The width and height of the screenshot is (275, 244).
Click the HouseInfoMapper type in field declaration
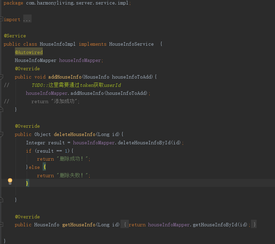coord(35,60)
